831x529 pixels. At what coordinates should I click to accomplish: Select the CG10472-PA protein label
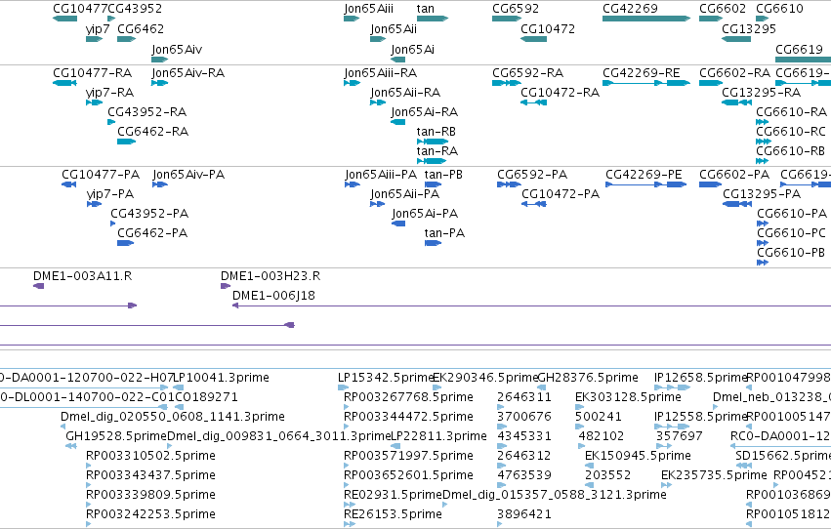coord(561,194)
